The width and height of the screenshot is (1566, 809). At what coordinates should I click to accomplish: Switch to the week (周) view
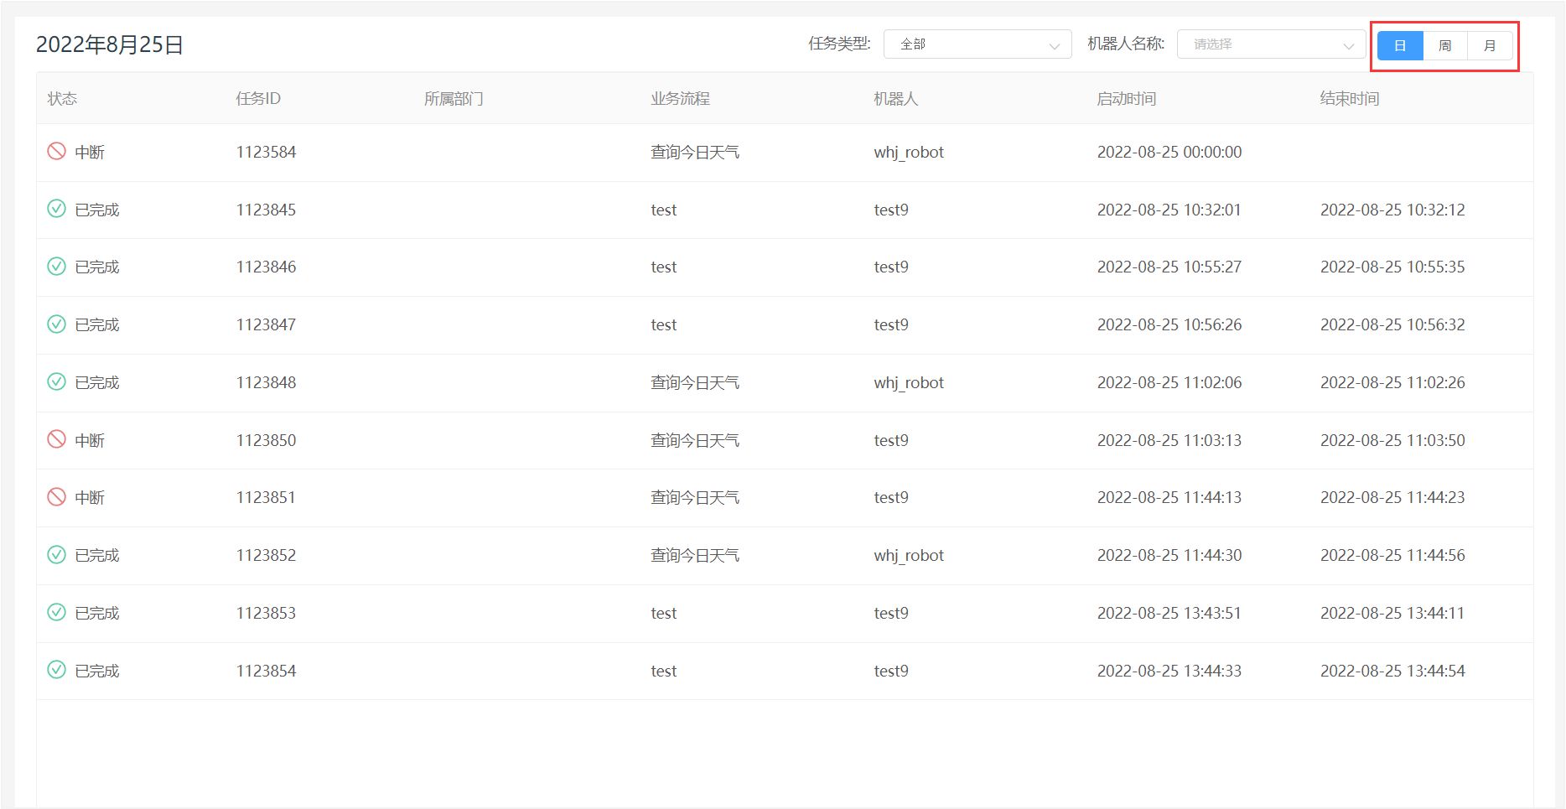(1444, 45)
